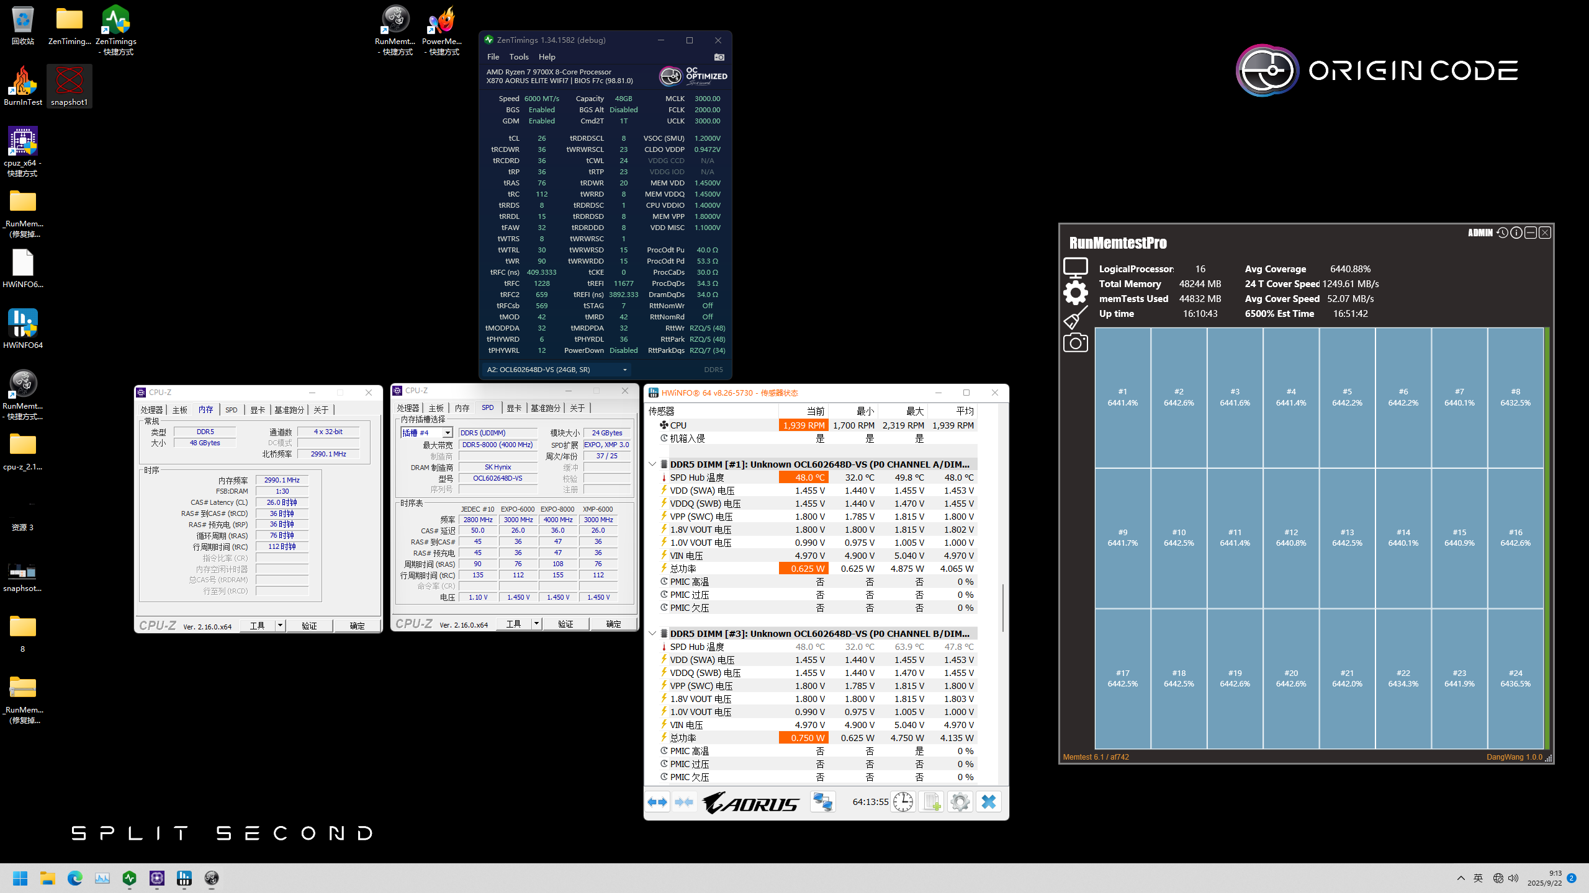Viewport: 1589px width, 893px height.
Task: Click the history clock icon next to ADMIN
Action: pos(1502,232)
